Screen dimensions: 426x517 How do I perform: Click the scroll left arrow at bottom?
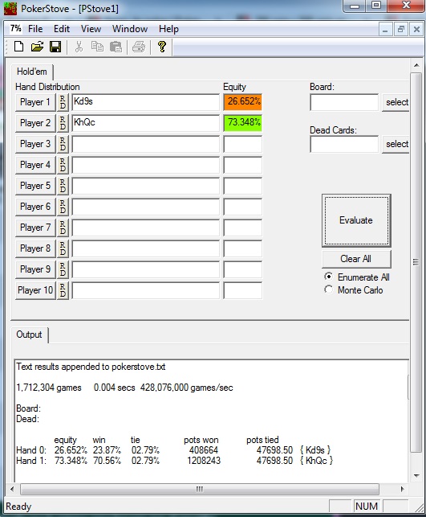tap(13, 489)
